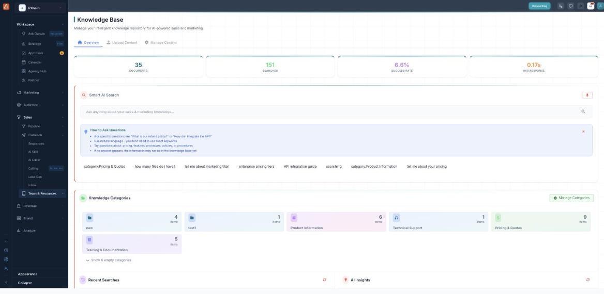Click the app logo in the top-left corner
The width and height of the screenshot is (604, 294).
point(6,6)
